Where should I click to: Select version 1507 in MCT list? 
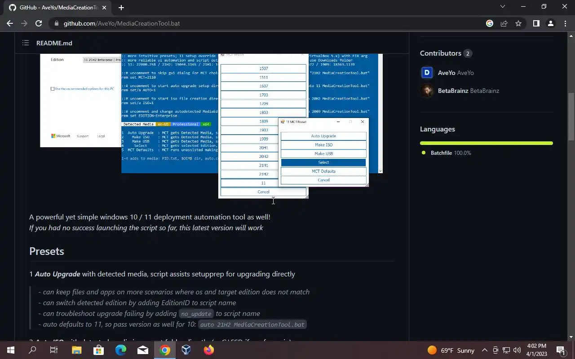click(264, 69)
